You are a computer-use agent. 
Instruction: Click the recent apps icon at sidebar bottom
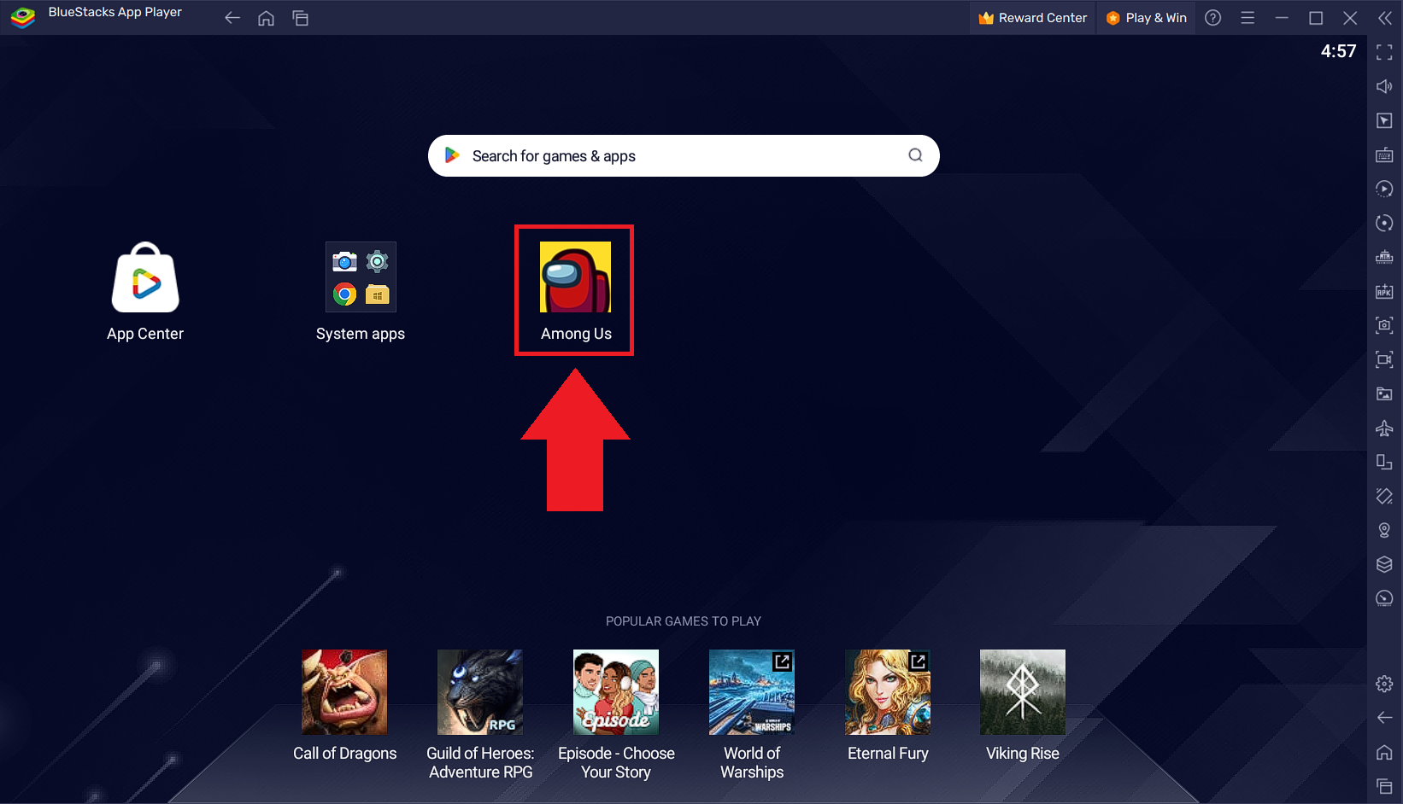pyautogui.click(x=1384, y=786)
